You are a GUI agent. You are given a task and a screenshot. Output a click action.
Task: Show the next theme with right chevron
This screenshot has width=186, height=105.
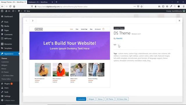tap(33, 21)
